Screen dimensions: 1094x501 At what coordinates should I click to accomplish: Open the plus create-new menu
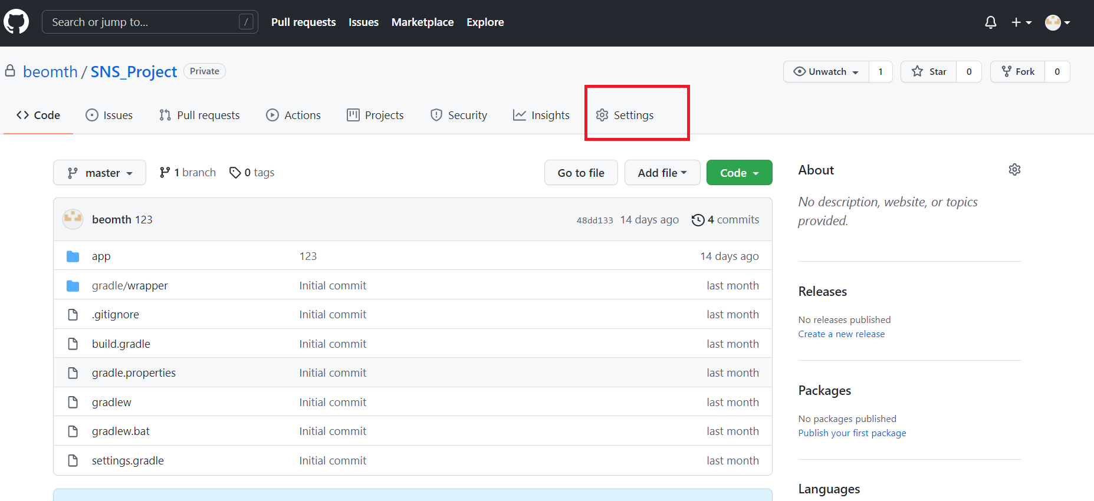[x=1021, y=22]
